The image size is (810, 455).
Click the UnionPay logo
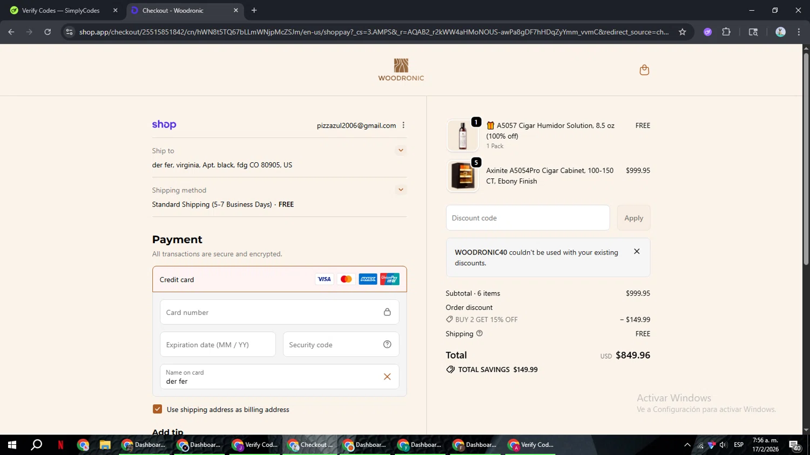tap(389, 279)
